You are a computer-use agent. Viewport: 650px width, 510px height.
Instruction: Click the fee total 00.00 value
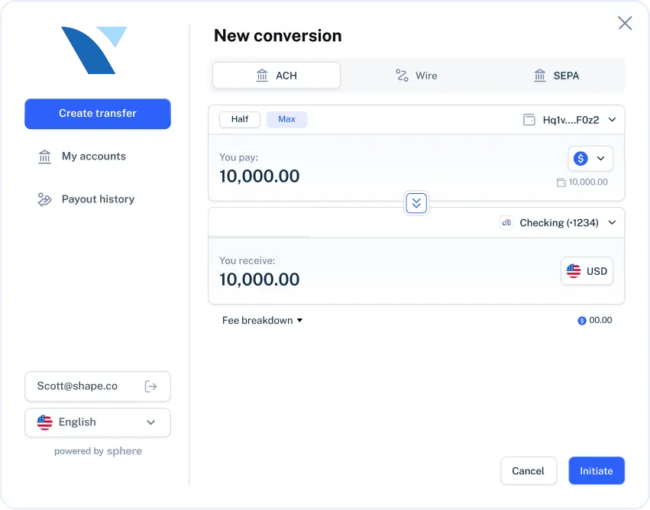point(600,320)
